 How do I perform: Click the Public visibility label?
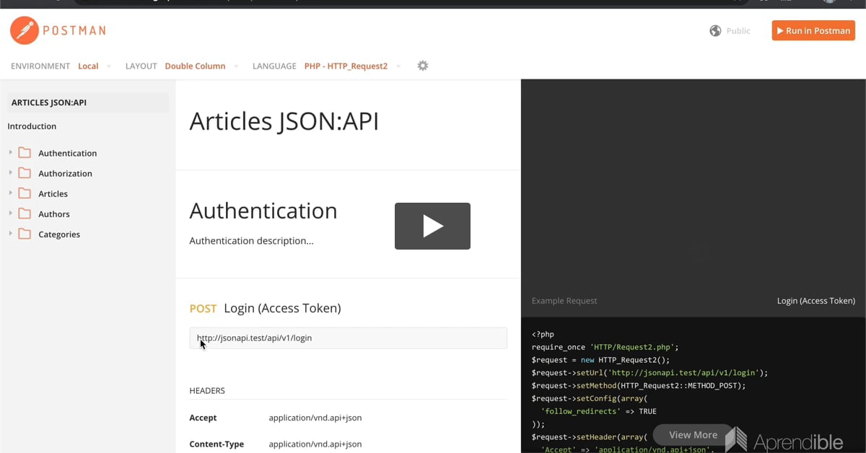click(738, 30)
